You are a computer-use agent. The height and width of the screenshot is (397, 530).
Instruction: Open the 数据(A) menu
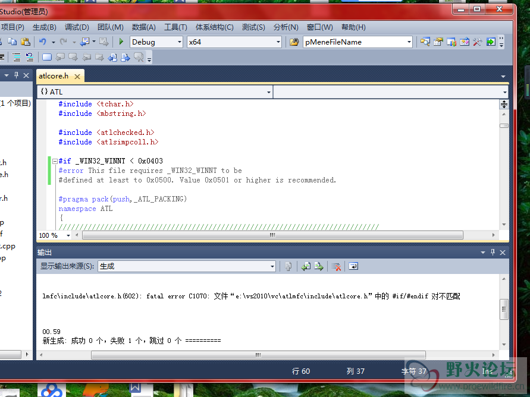144,27
